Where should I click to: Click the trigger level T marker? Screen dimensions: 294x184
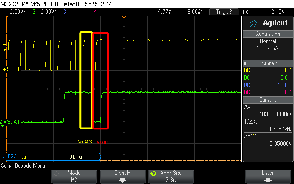(x=4, y=48)
